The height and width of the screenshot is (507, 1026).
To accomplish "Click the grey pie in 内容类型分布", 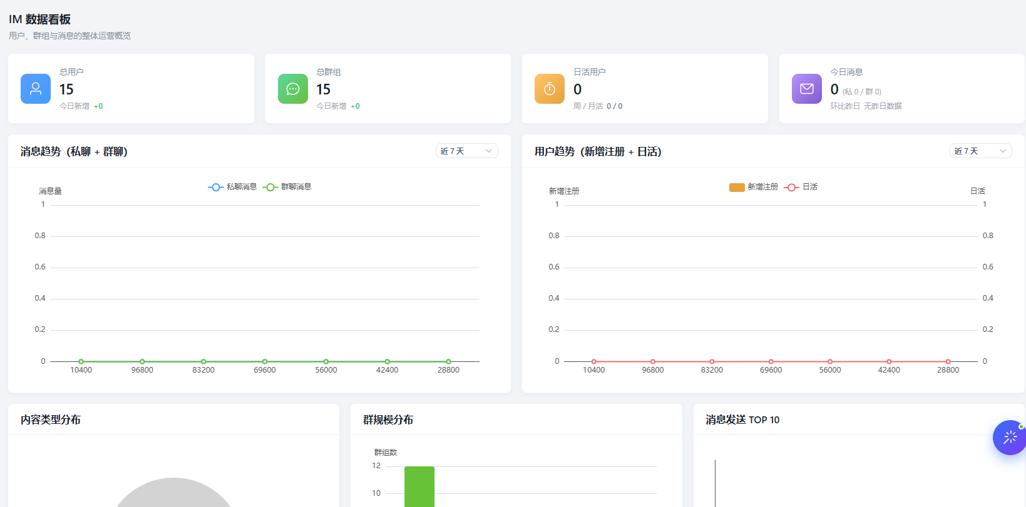I will tap(173, 493).
